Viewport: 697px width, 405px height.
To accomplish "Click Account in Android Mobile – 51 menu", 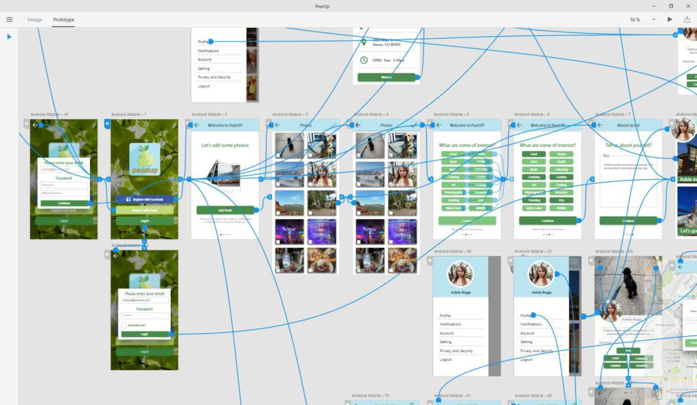I will [528, 333].
